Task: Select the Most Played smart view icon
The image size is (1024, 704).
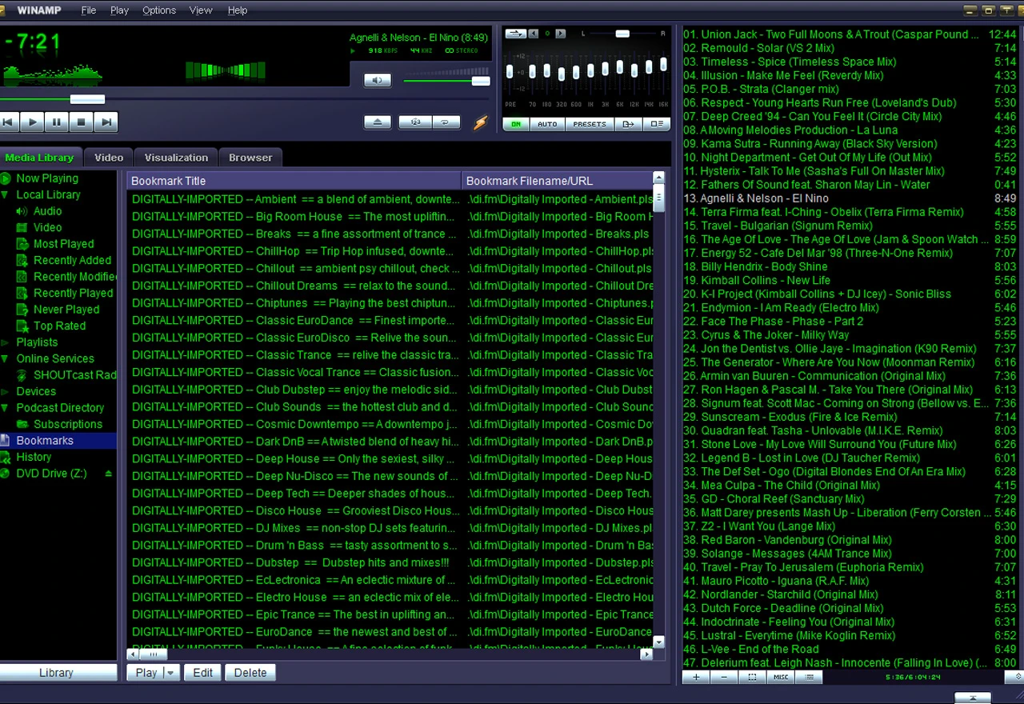Action: click(22, 244)
